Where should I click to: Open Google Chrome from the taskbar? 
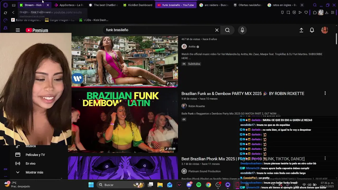point(208,185)
